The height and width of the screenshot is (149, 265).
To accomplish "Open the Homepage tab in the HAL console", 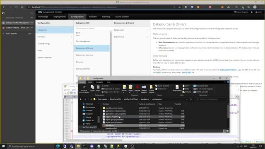I will click(43, 17).
